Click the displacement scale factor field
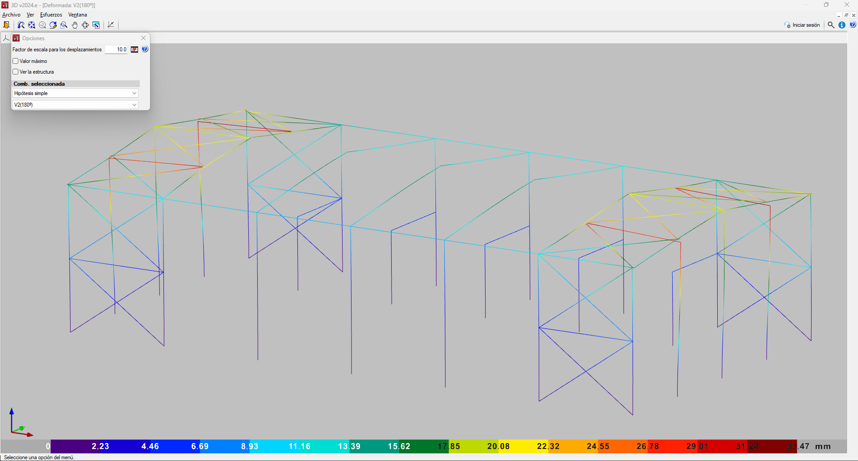 pos(117,50)
